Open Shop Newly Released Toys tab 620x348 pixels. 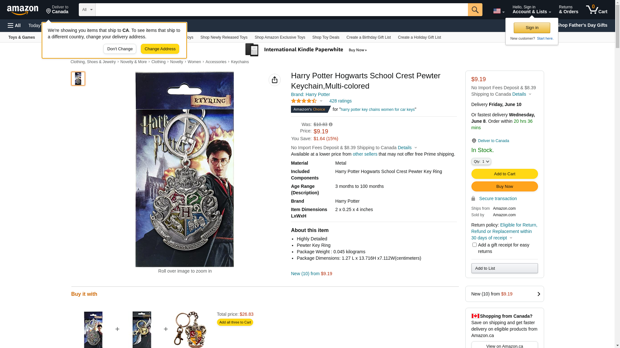[224, 37]
